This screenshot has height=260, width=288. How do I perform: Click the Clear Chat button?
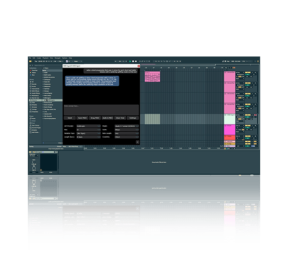pyautogui.click(x=120, y=117)
